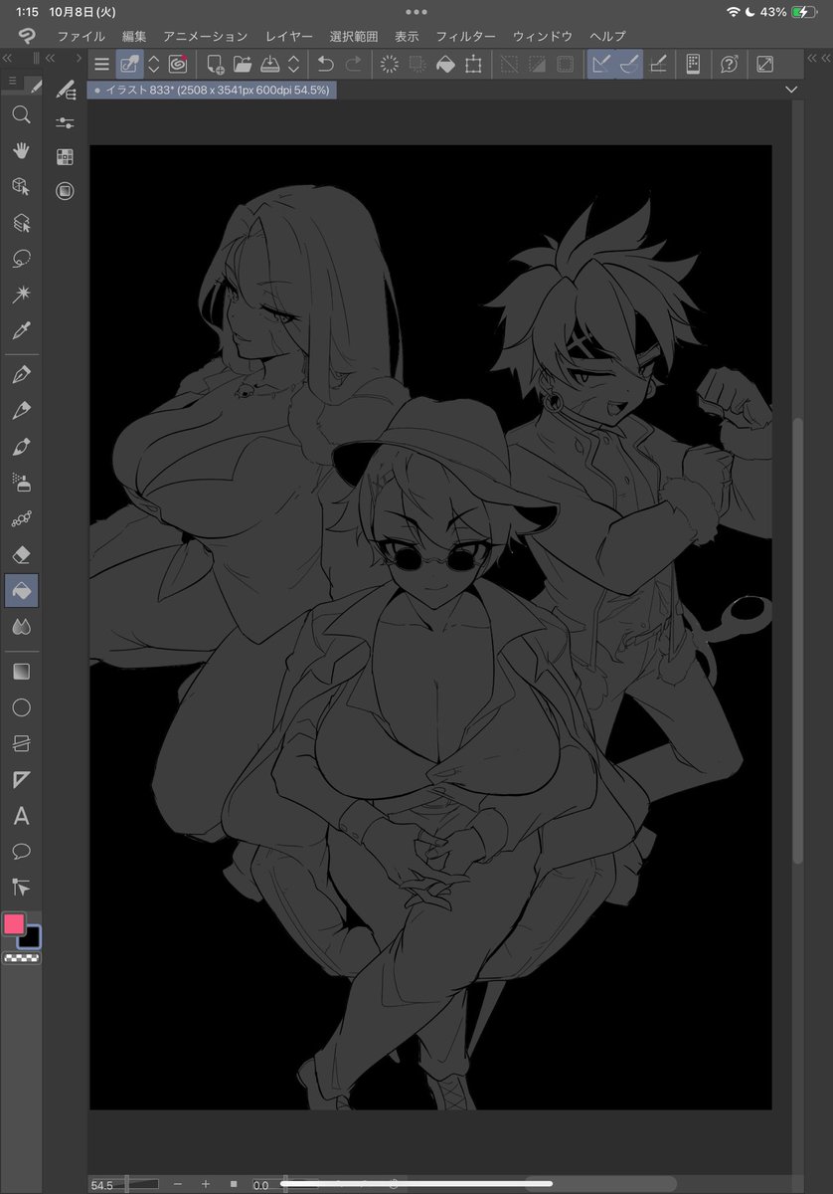Select the Auto Select magic wand tool

pyautogui.click(x=21, y=295)
